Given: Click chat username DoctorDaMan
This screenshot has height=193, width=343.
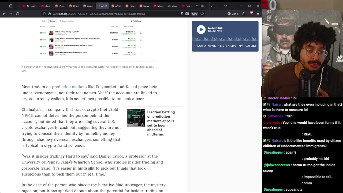Looking at the screenshot, I should click(x=279, y=98).
